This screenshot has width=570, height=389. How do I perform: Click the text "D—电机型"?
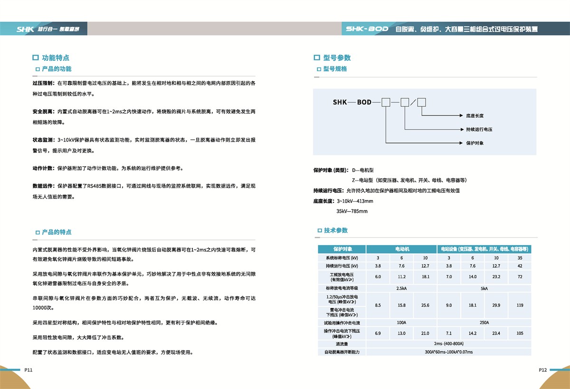(363, 170)
